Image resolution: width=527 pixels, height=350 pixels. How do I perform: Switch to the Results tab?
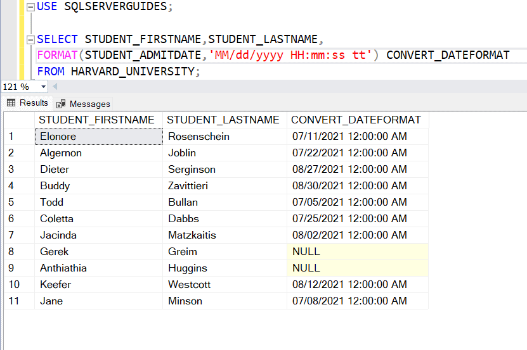27,103
